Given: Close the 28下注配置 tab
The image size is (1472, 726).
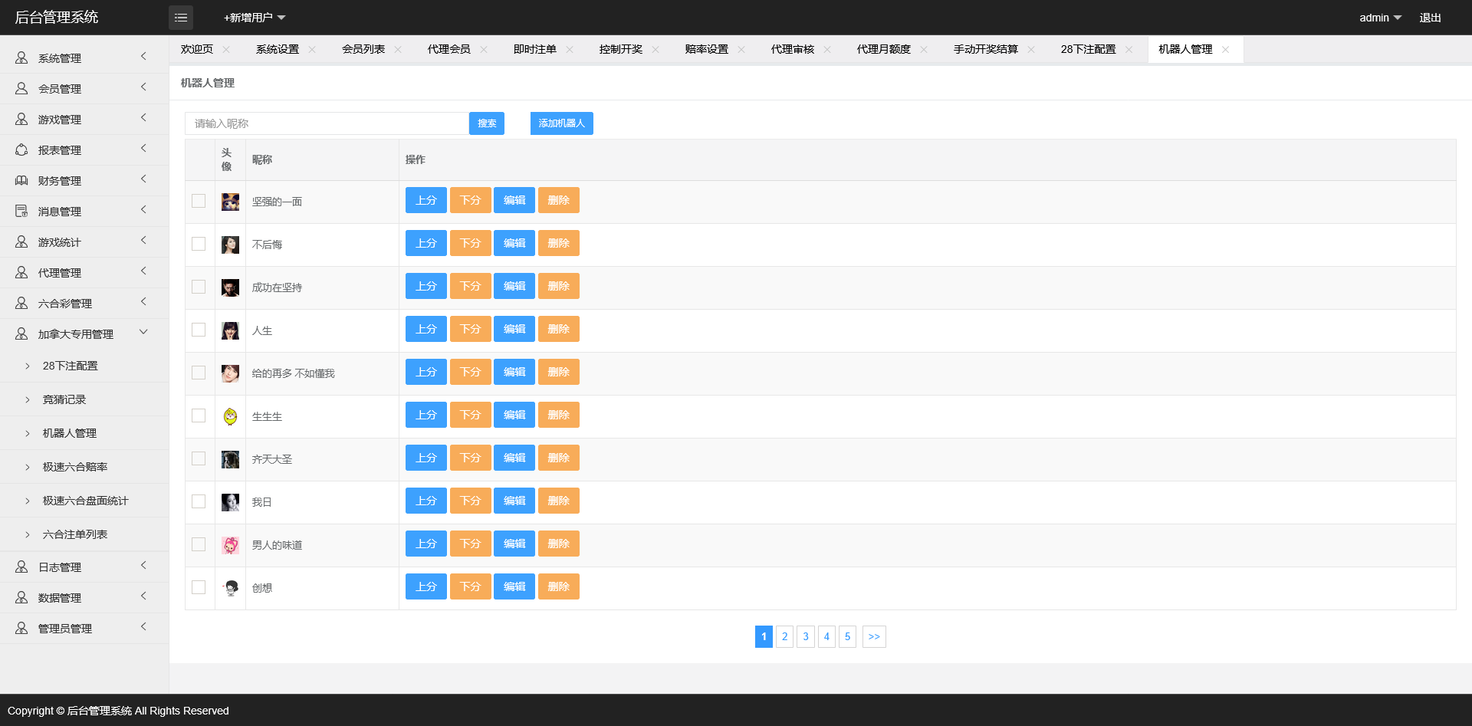Looking at the screenshot, I should [x=1129, y=50].
